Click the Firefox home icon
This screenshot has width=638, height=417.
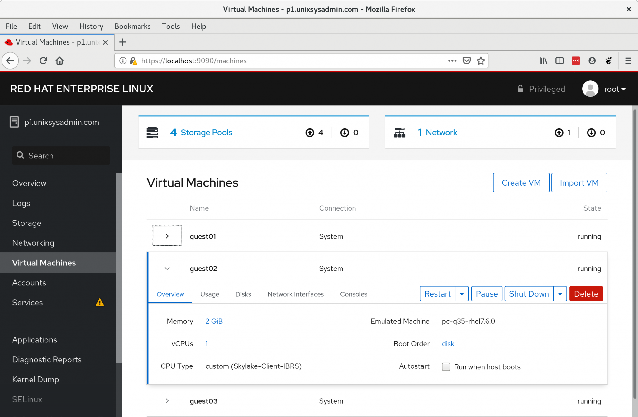[60, 61]
